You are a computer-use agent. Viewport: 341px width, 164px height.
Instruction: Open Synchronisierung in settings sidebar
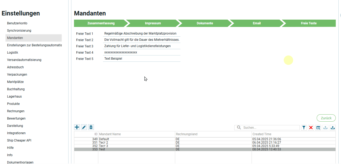19,31
